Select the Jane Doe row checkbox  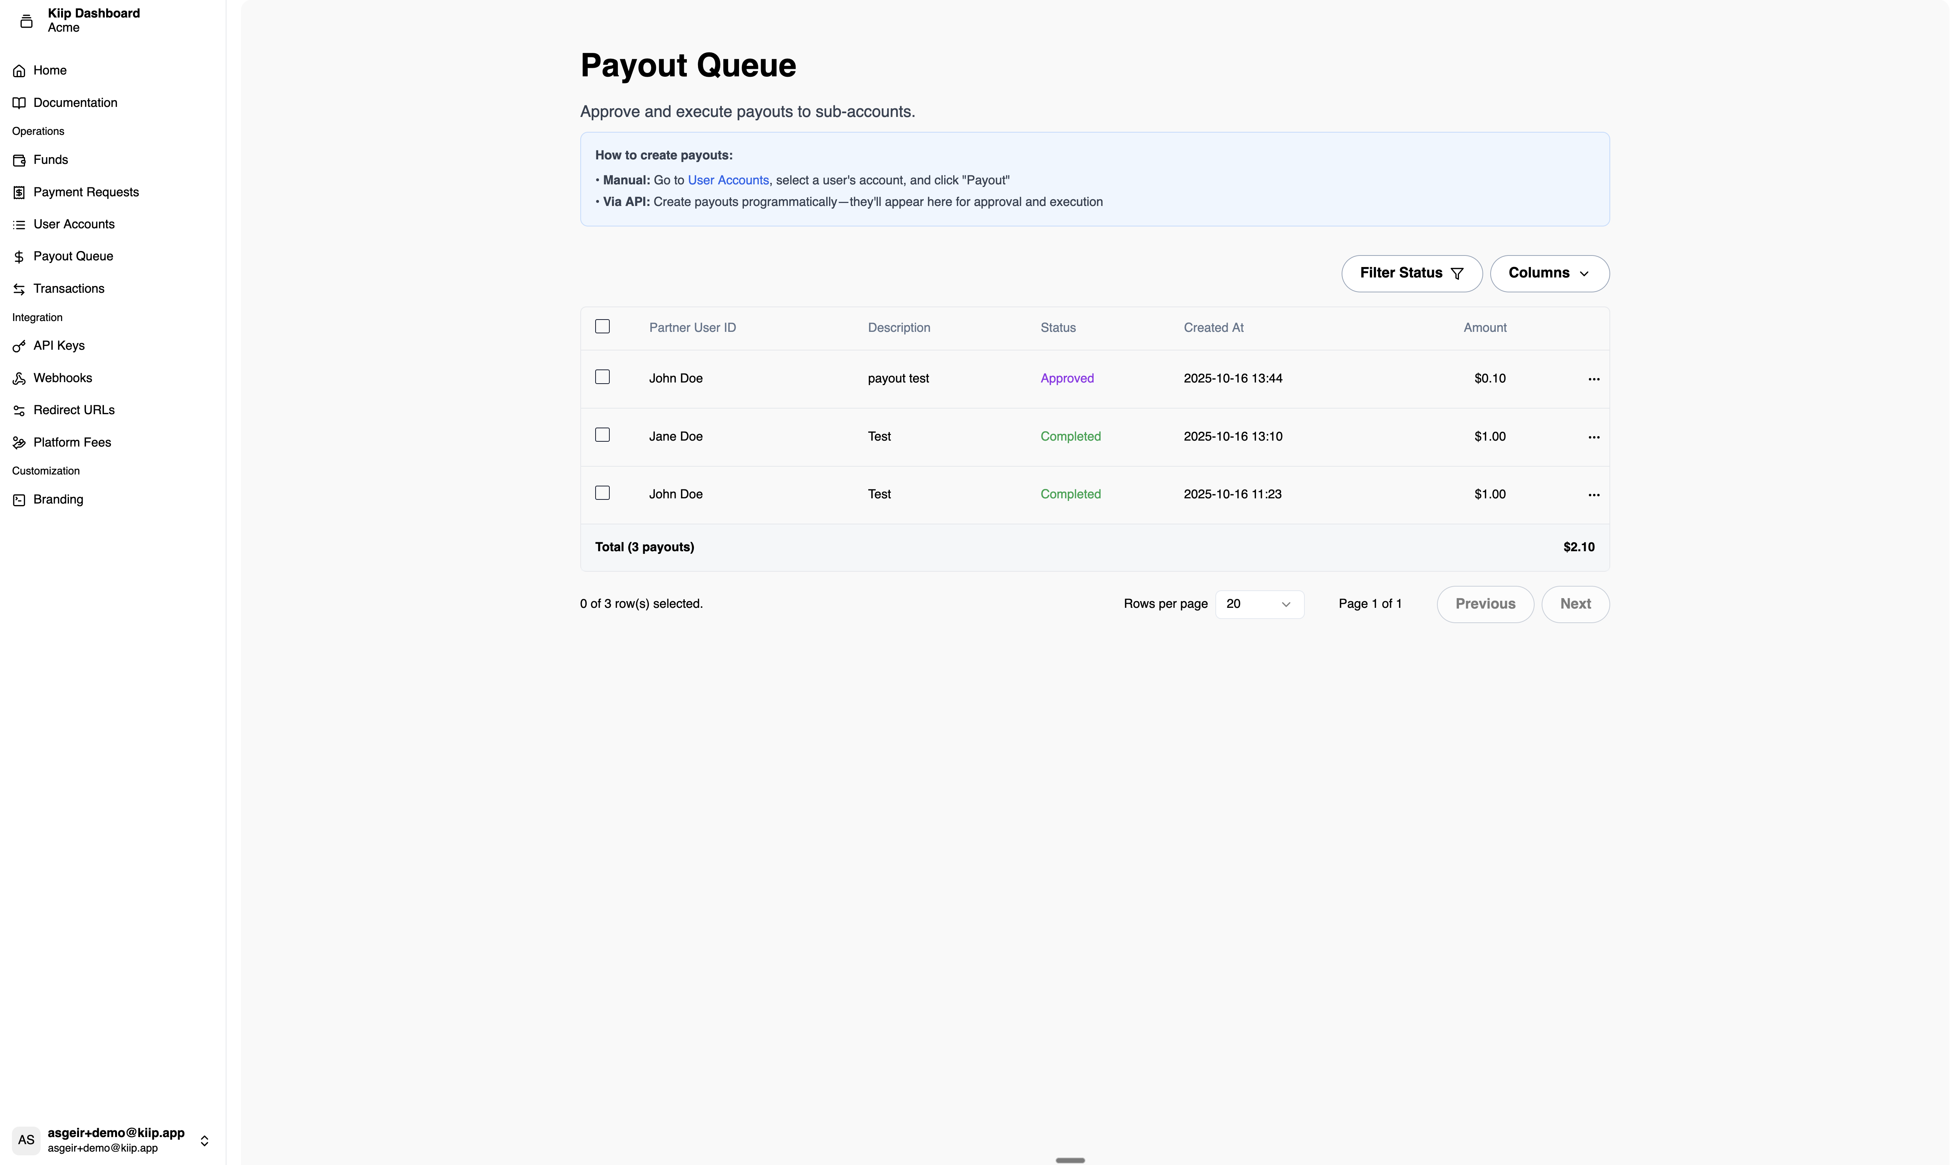tap(602, 435)
